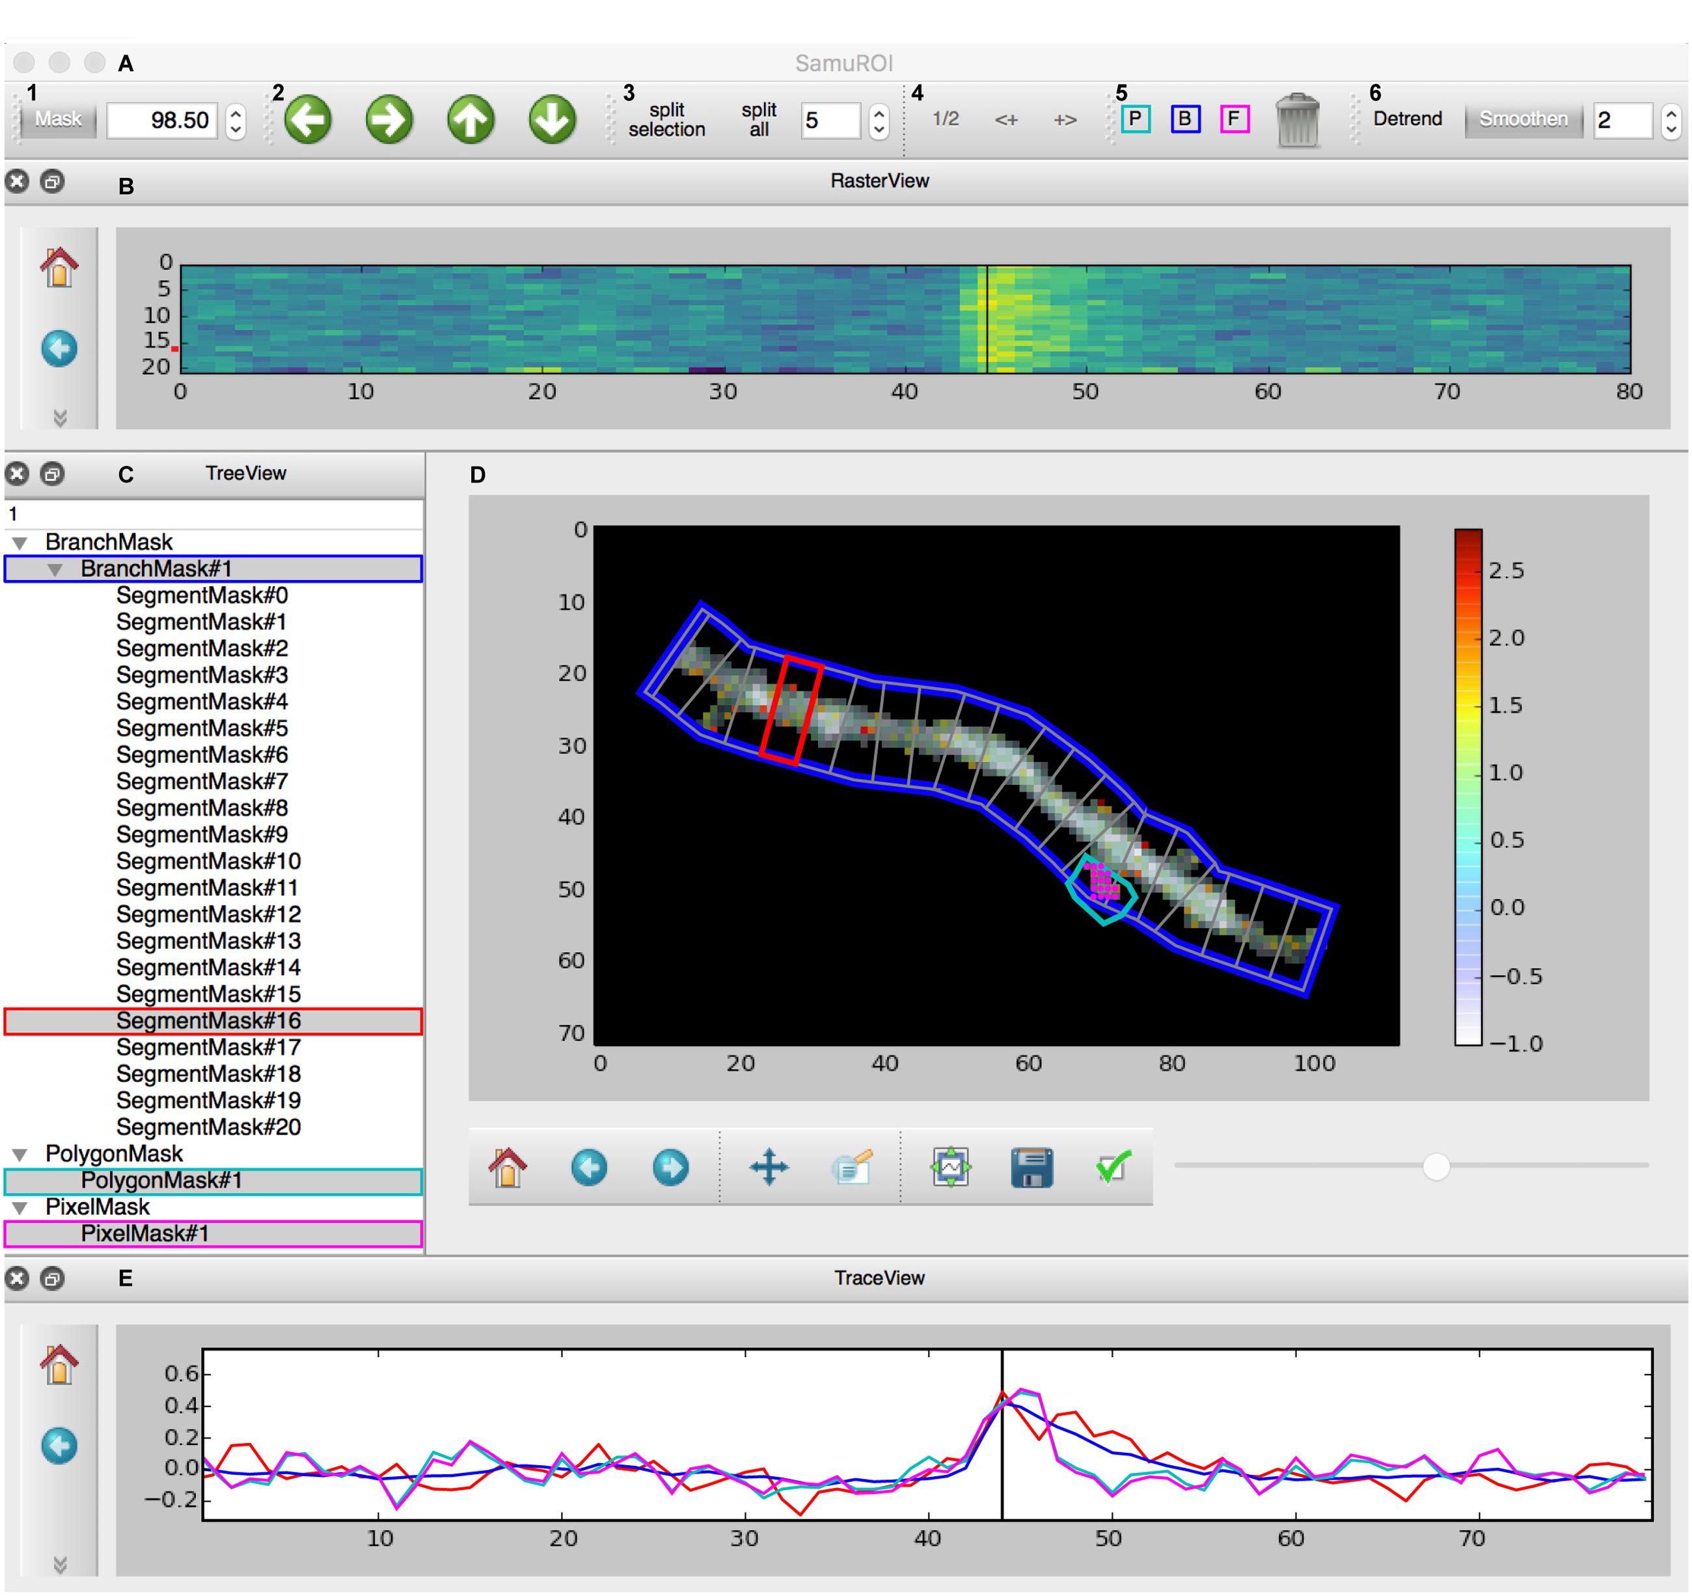
Task: Click the 1/2 reduce button
Action: [x=946, y=118]
